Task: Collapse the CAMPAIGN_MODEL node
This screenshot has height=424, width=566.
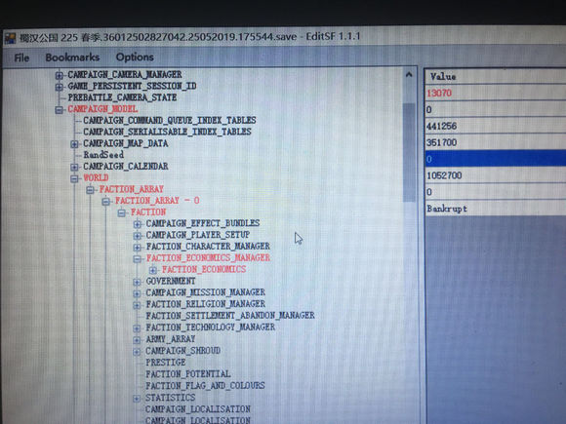Action: [59, 110]
